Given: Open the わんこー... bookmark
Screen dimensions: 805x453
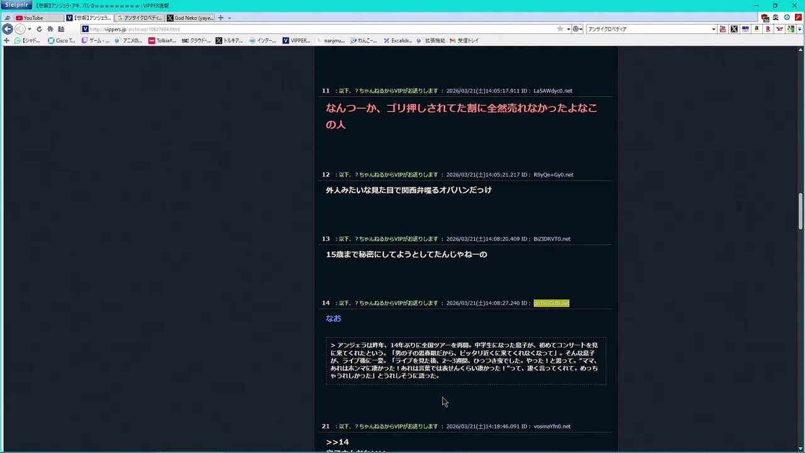Looking at the screenshot, I should coord(364,40).
